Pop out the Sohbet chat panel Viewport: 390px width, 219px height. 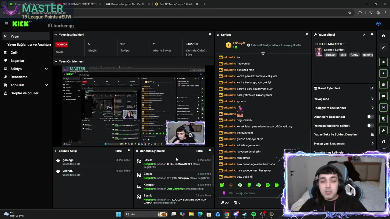point(307,35)
